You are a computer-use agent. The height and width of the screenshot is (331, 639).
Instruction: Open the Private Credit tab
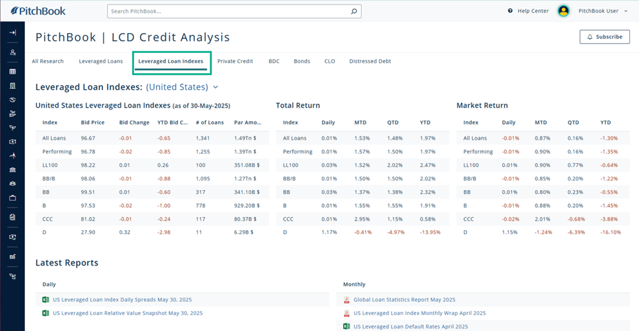(235, 61)
